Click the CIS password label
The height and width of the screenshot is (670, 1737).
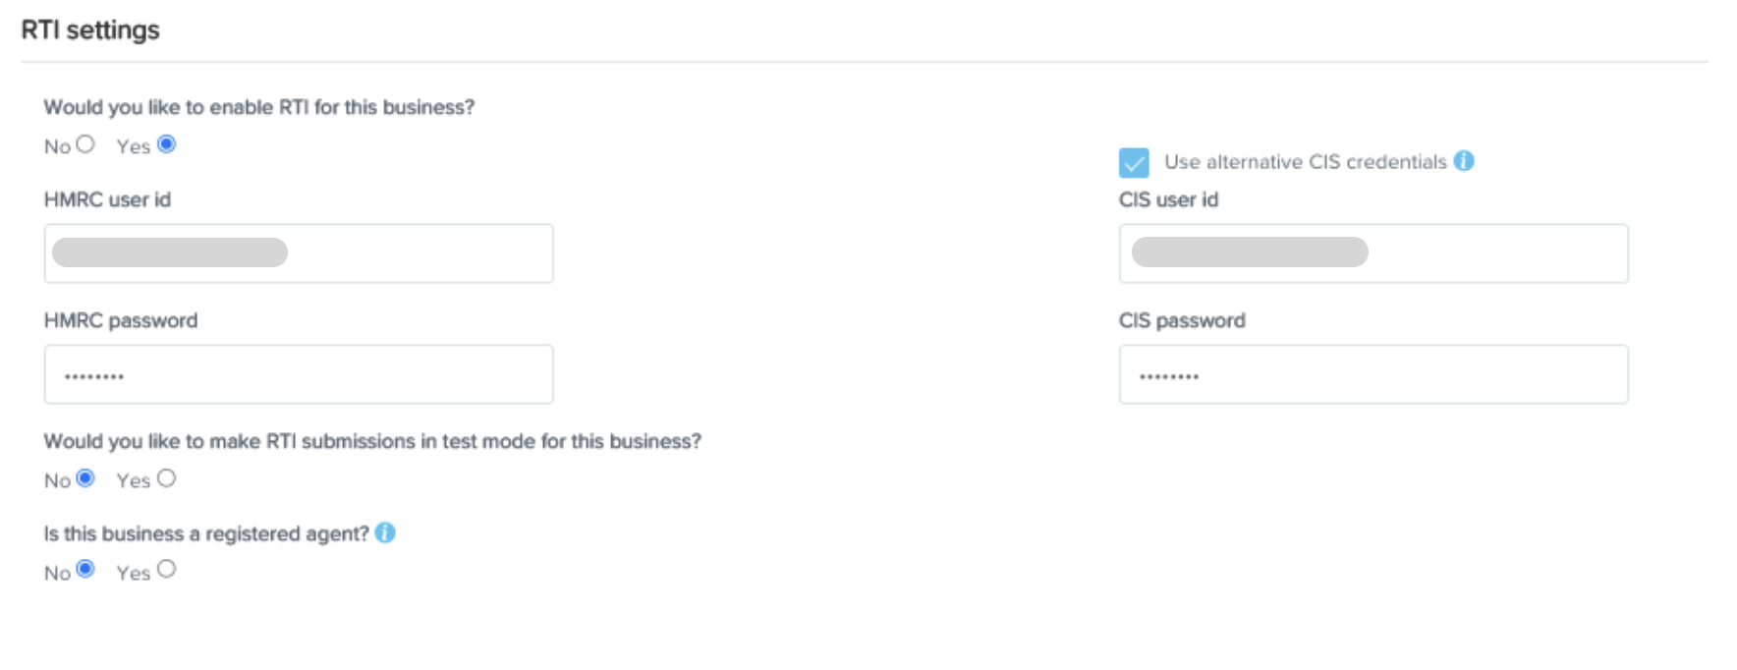tap(1181, 320)
